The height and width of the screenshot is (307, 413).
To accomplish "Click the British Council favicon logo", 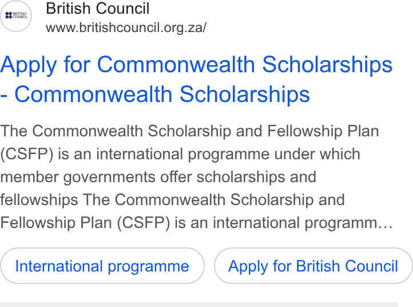I will (16, 16).
